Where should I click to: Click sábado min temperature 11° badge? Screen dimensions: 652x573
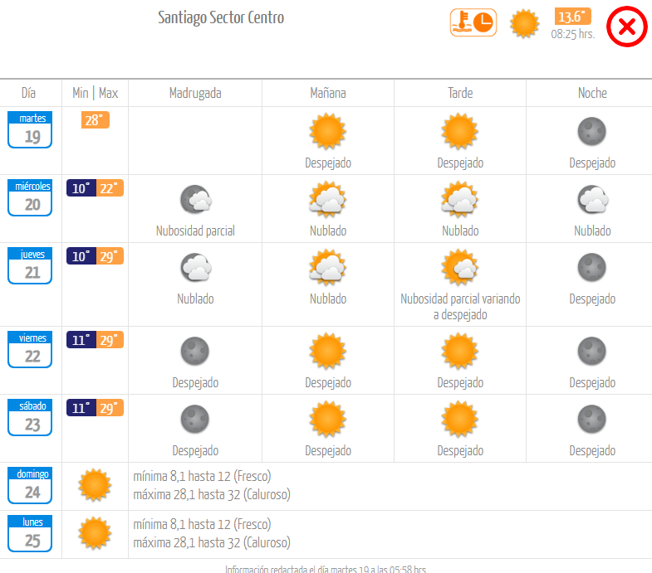point(81,408)
